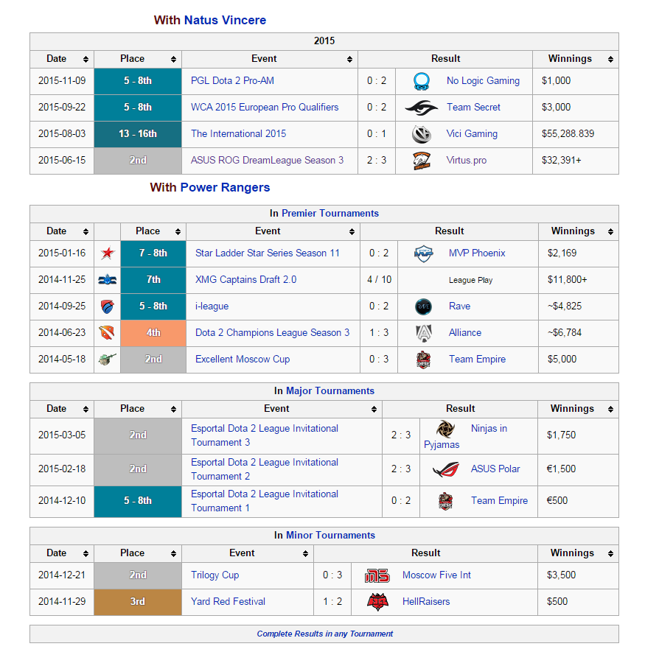Screen dimensions: 659x666
Task: Click the Team Secret logo icon
Action: pos(422,108)
